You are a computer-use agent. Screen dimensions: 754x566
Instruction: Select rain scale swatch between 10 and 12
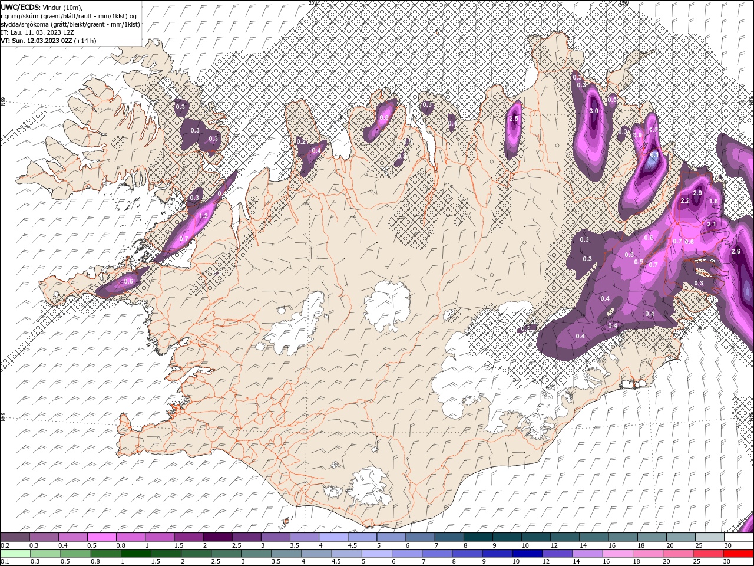pos(527,554)
